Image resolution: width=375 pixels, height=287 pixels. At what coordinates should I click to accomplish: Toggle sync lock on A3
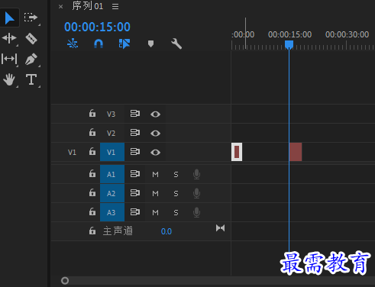[135, 212]
